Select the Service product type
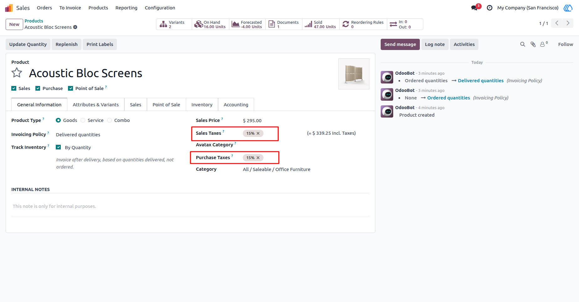The height and width of the screenshot is (302, 579). (83, 120)
